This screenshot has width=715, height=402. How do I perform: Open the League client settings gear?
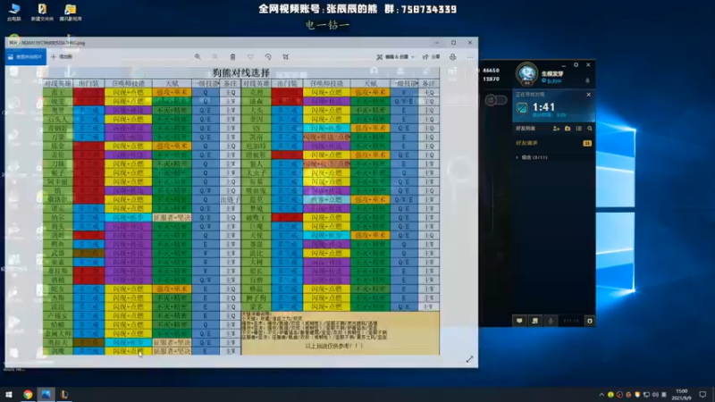click(x=576, y=65)
